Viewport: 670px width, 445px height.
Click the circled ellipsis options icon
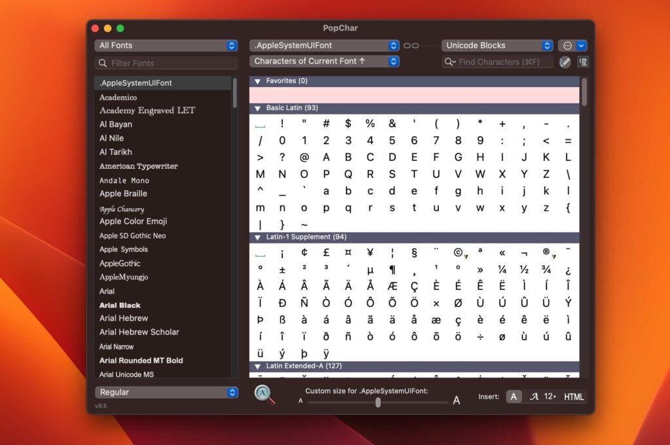coord(567,45)
